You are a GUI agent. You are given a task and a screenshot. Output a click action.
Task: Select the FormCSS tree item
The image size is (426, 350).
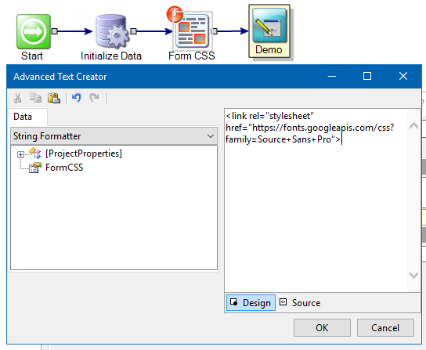click(64, 168)
